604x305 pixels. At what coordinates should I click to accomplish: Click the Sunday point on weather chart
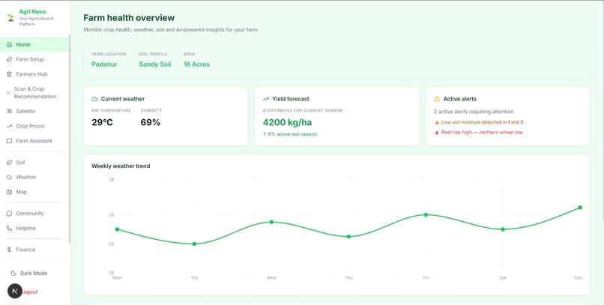click(580, 208)
